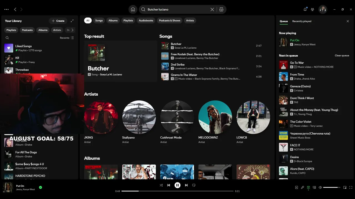The width and height of the screenshot is (355, 199).
Task: Close the Queue panel
Action: 348,21
